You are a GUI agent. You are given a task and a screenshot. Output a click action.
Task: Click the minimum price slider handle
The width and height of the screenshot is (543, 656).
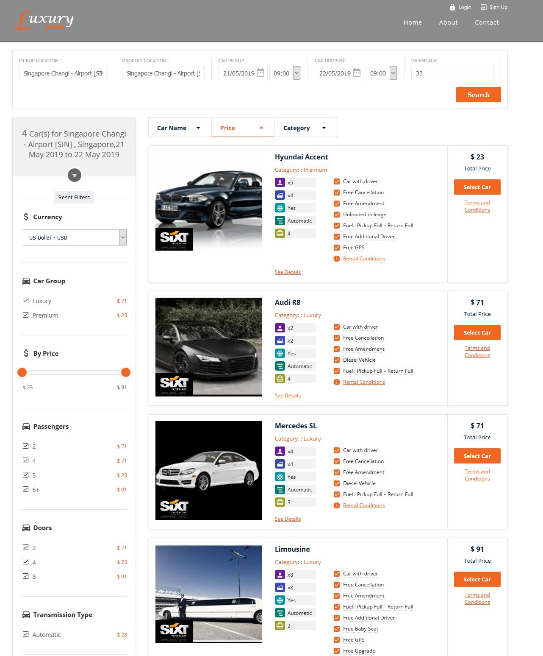(22, 372)
